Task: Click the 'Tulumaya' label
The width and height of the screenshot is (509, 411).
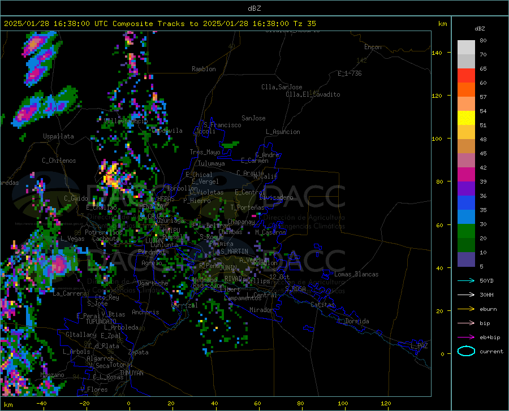Action: coord(212,163)
